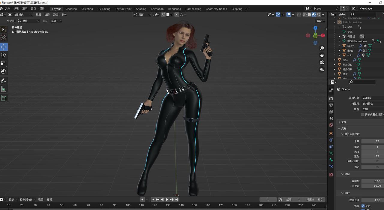Viewport: 384px width, 210px height.
Task: Click the 结束点 end frame field
Action: pyautogui.click(x=314, y=199)
